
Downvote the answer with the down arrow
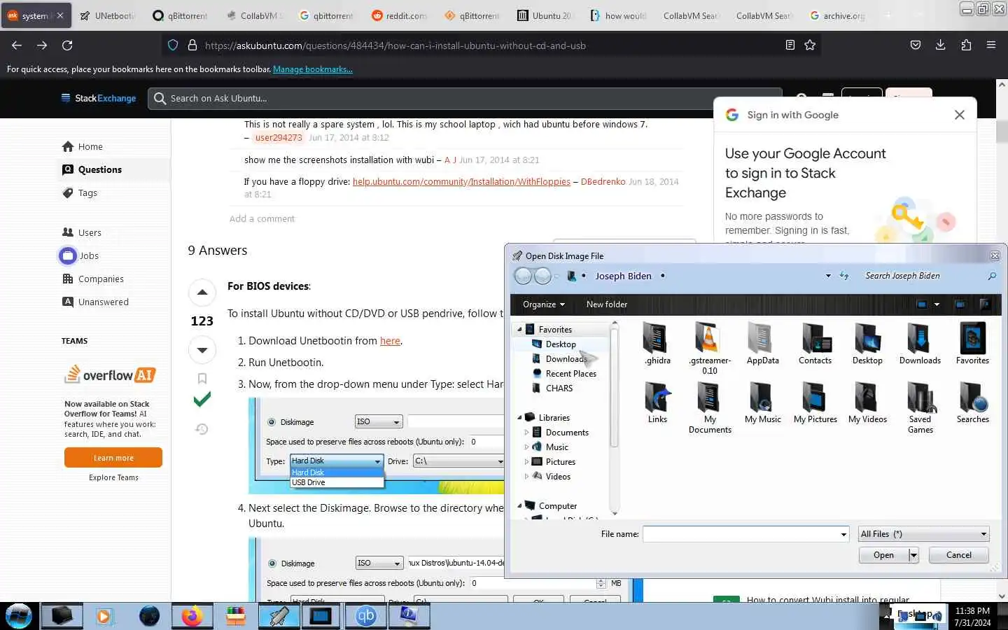[202, 350]
